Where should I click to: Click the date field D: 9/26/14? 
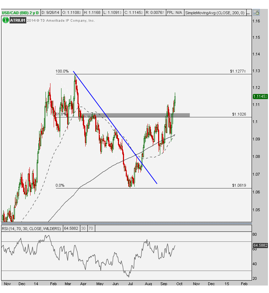click(x=50, y=13)
